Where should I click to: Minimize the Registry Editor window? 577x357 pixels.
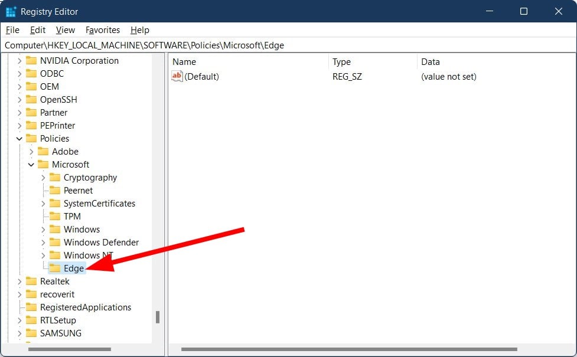point(490,11)
